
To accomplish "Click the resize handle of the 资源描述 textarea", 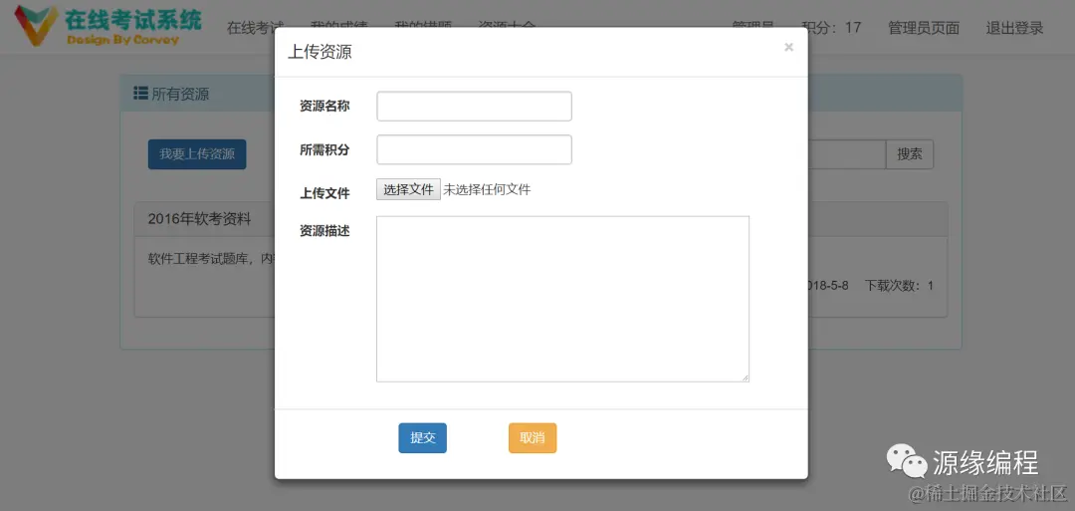I will pyautogui.click(x=745, y=378).
